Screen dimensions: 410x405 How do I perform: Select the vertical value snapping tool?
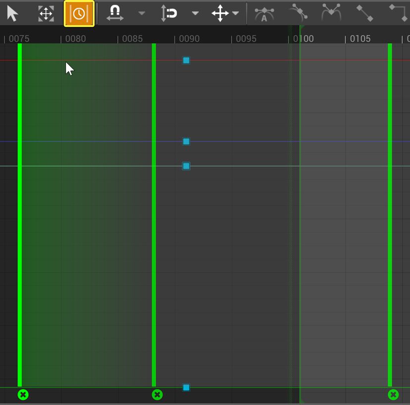(x=169, y=13)
